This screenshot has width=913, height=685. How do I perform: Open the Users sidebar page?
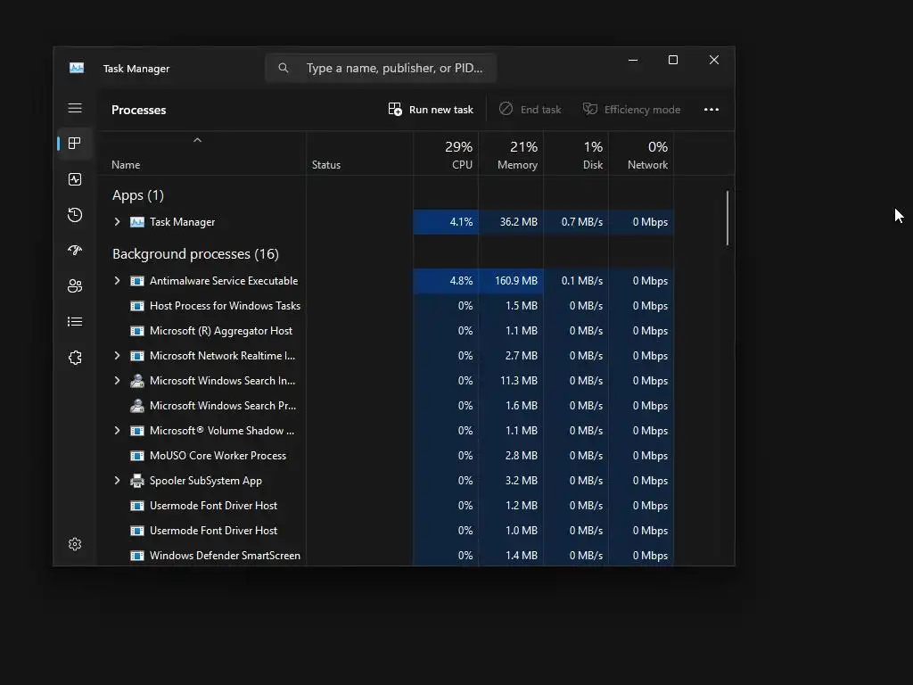coord(75,286)
